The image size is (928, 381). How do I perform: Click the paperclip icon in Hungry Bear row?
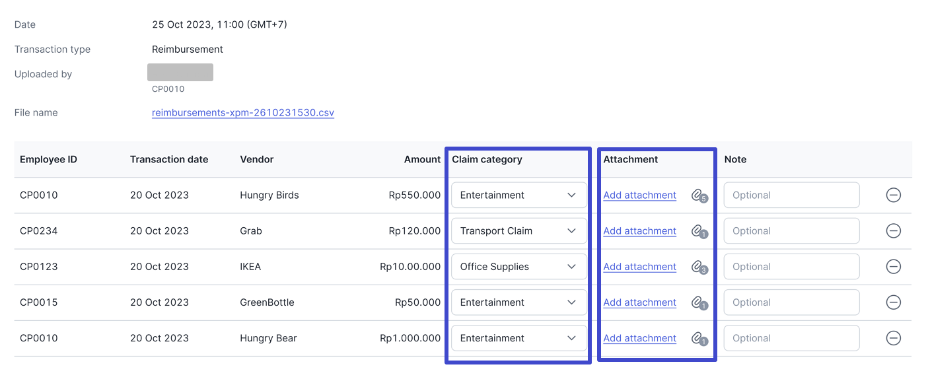tap(697, 338)
